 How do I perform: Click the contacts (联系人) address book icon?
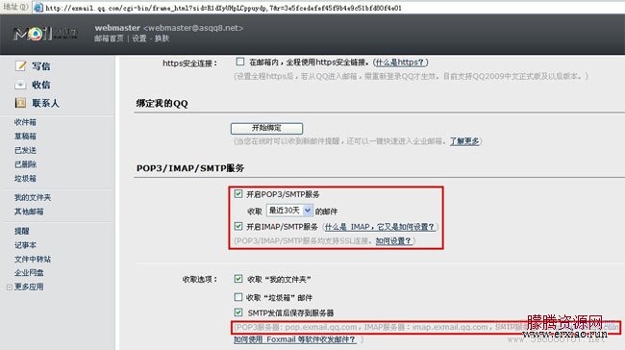[20, 103]
